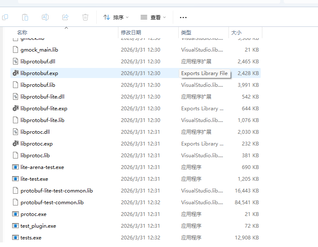Click the date of tests.exe row
This screenshot has width=318, height=247.
141,238
